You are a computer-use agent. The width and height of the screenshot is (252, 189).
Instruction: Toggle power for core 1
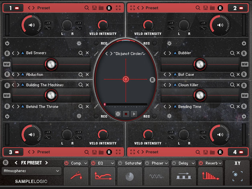[x=7, y=43]
